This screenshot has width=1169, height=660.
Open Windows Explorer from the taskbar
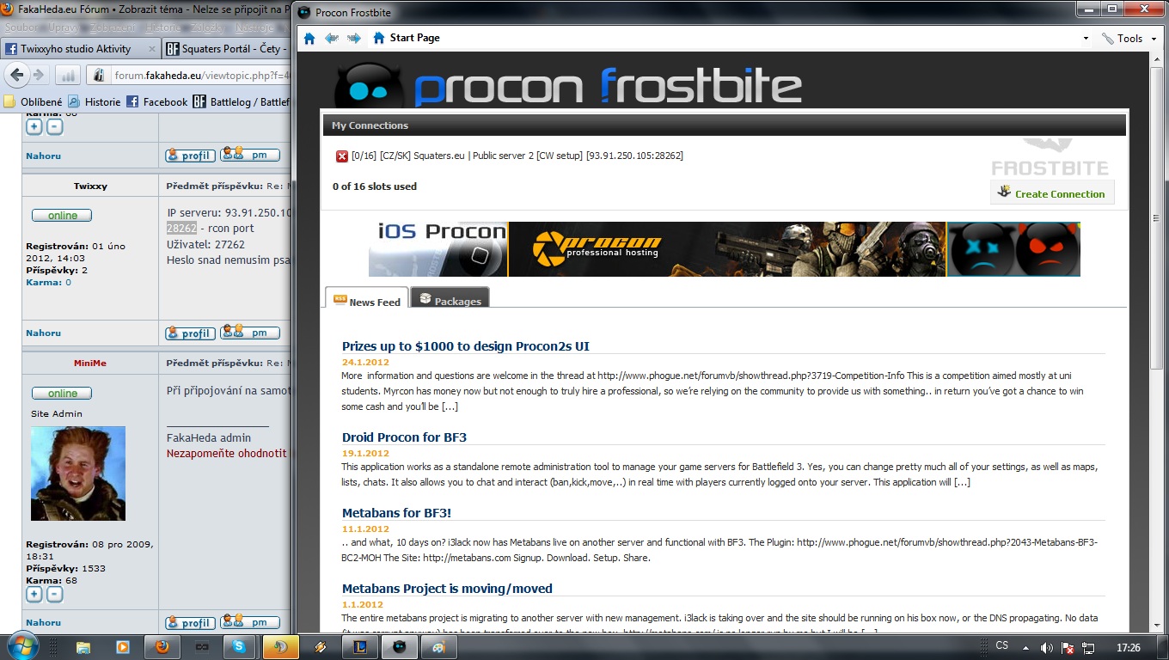pos(83,647)
